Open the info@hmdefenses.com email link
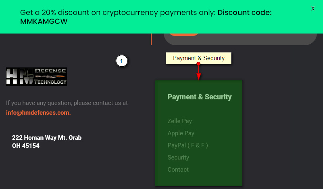 (x=38, y=113)
